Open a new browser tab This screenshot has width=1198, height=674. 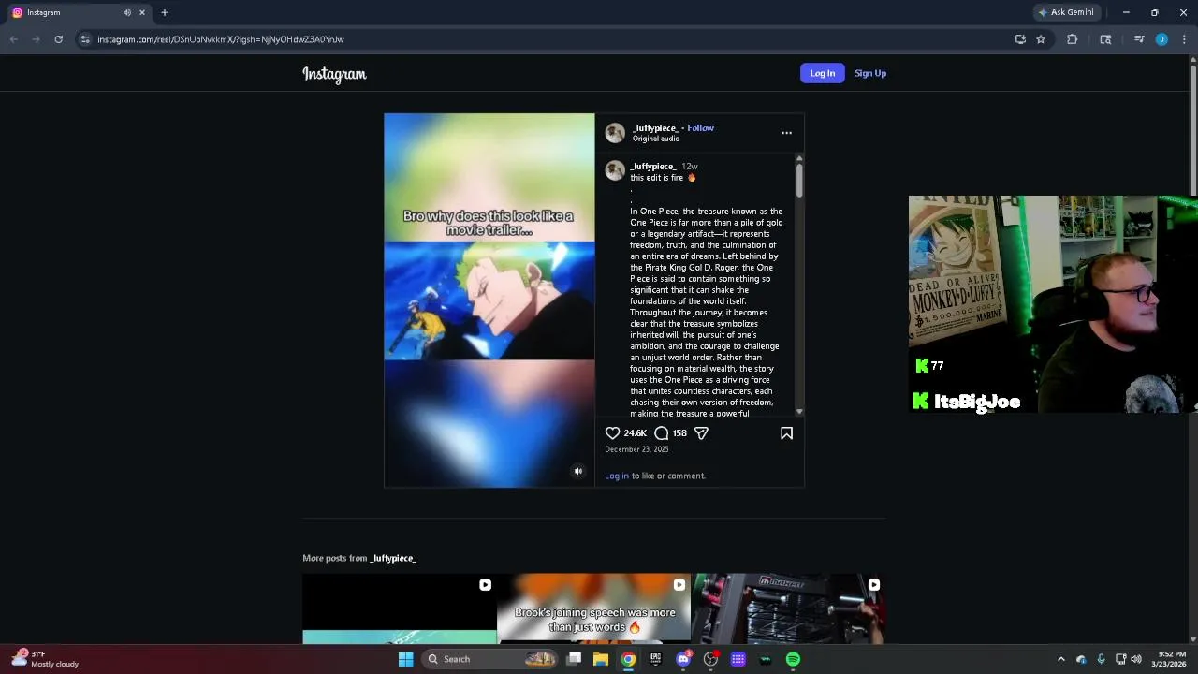coord(165,12)
